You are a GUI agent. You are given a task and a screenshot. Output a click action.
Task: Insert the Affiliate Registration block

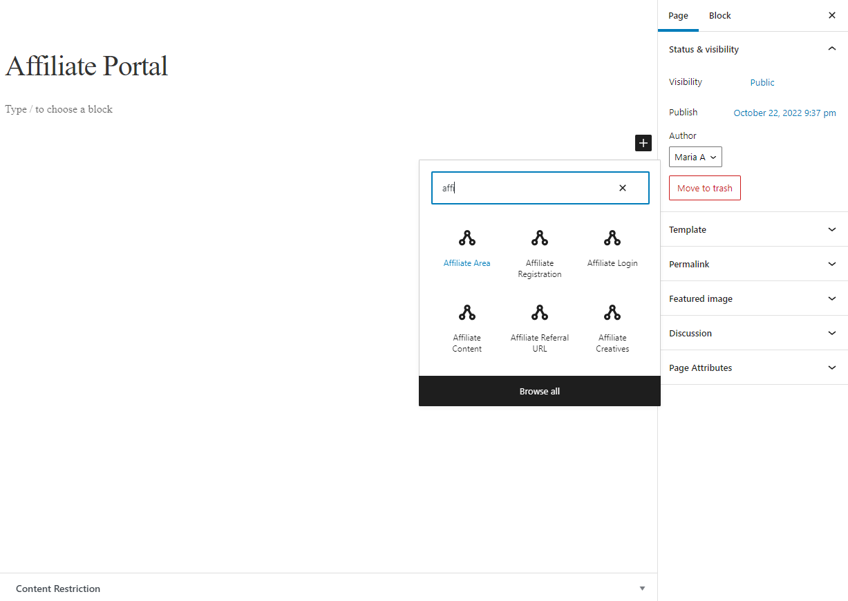coord(540,254)
